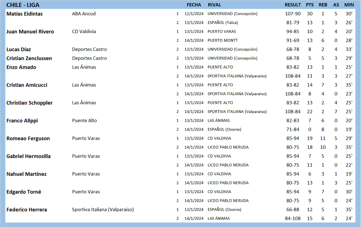Click player name Gabriel Hermosilla
The height and width of the screenshot is (227, 361).
[28, 156]
